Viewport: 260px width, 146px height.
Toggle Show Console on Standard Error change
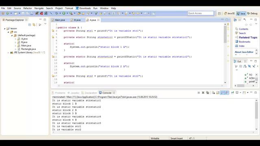tap(227, 93)
